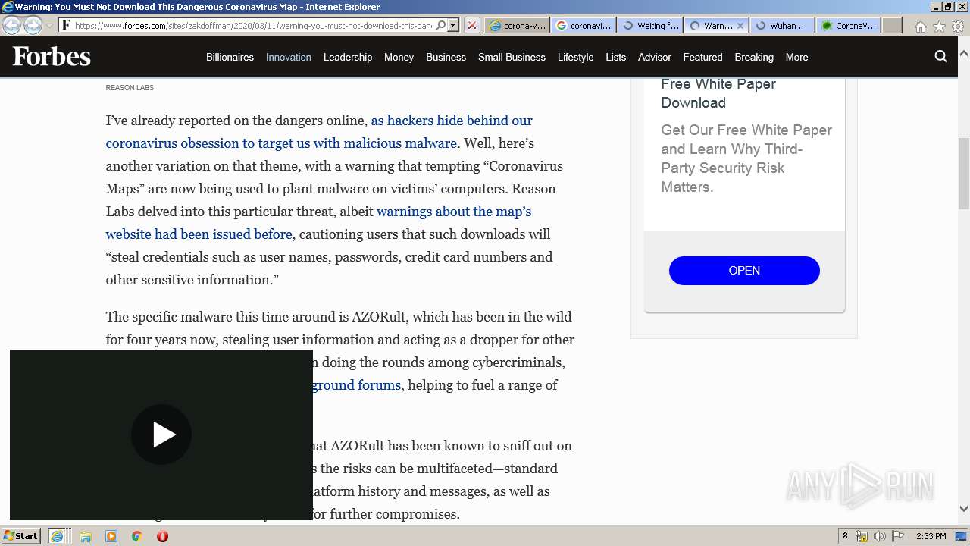Follow the 'ground forums' link
Viewport: 970px width, 546px height.
pyautogui.click(x=356, y=385)
